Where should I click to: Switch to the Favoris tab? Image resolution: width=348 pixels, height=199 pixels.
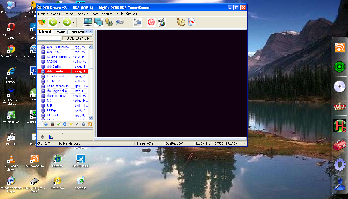click(60, 32)
